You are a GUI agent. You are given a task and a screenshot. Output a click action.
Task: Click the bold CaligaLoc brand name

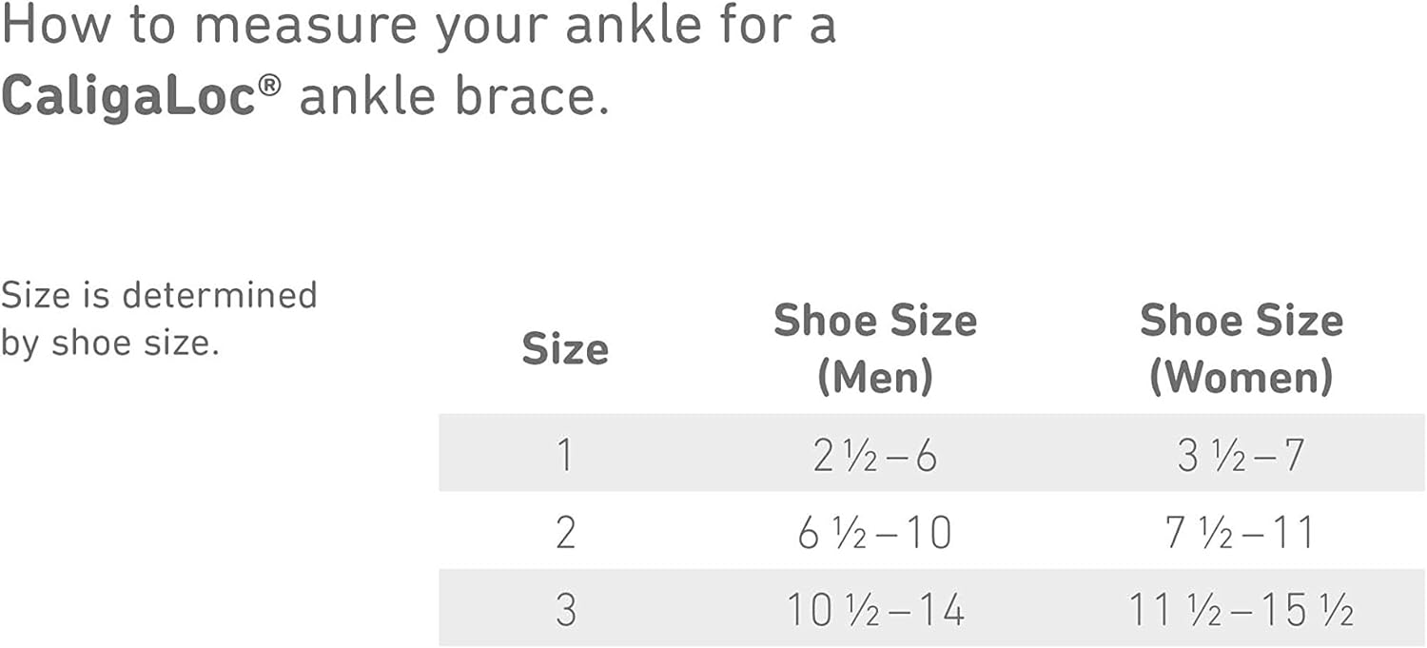(x=129, y=97)
